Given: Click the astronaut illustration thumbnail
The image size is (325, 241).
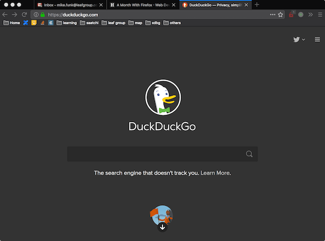Looking at the screenshot, I should (161, 215).
